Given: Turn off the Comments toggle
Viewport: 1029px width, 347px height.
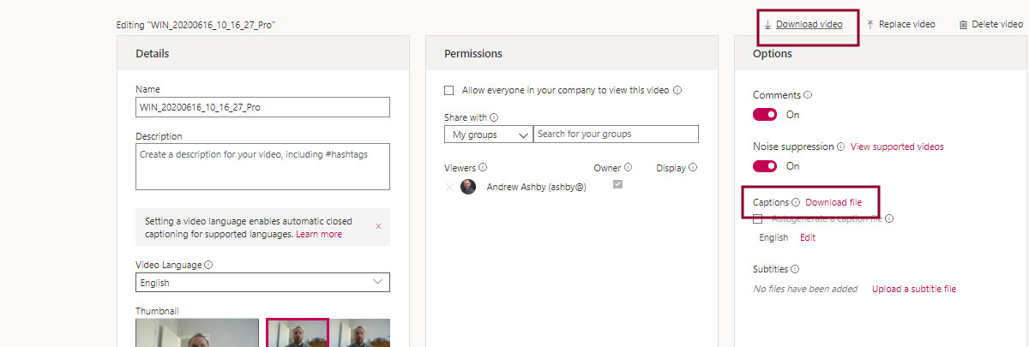Looking at the screenshot, I should click(765, 115).
